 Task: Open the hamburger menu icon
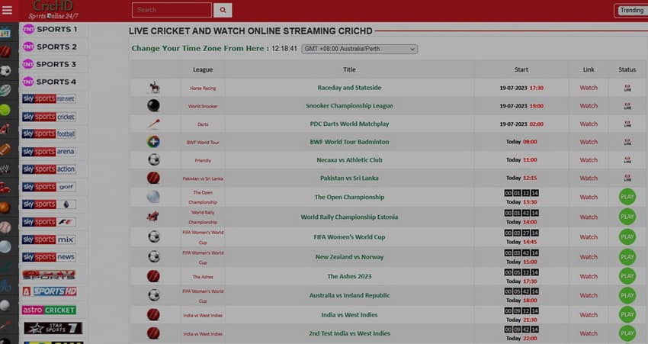[8, 10]
